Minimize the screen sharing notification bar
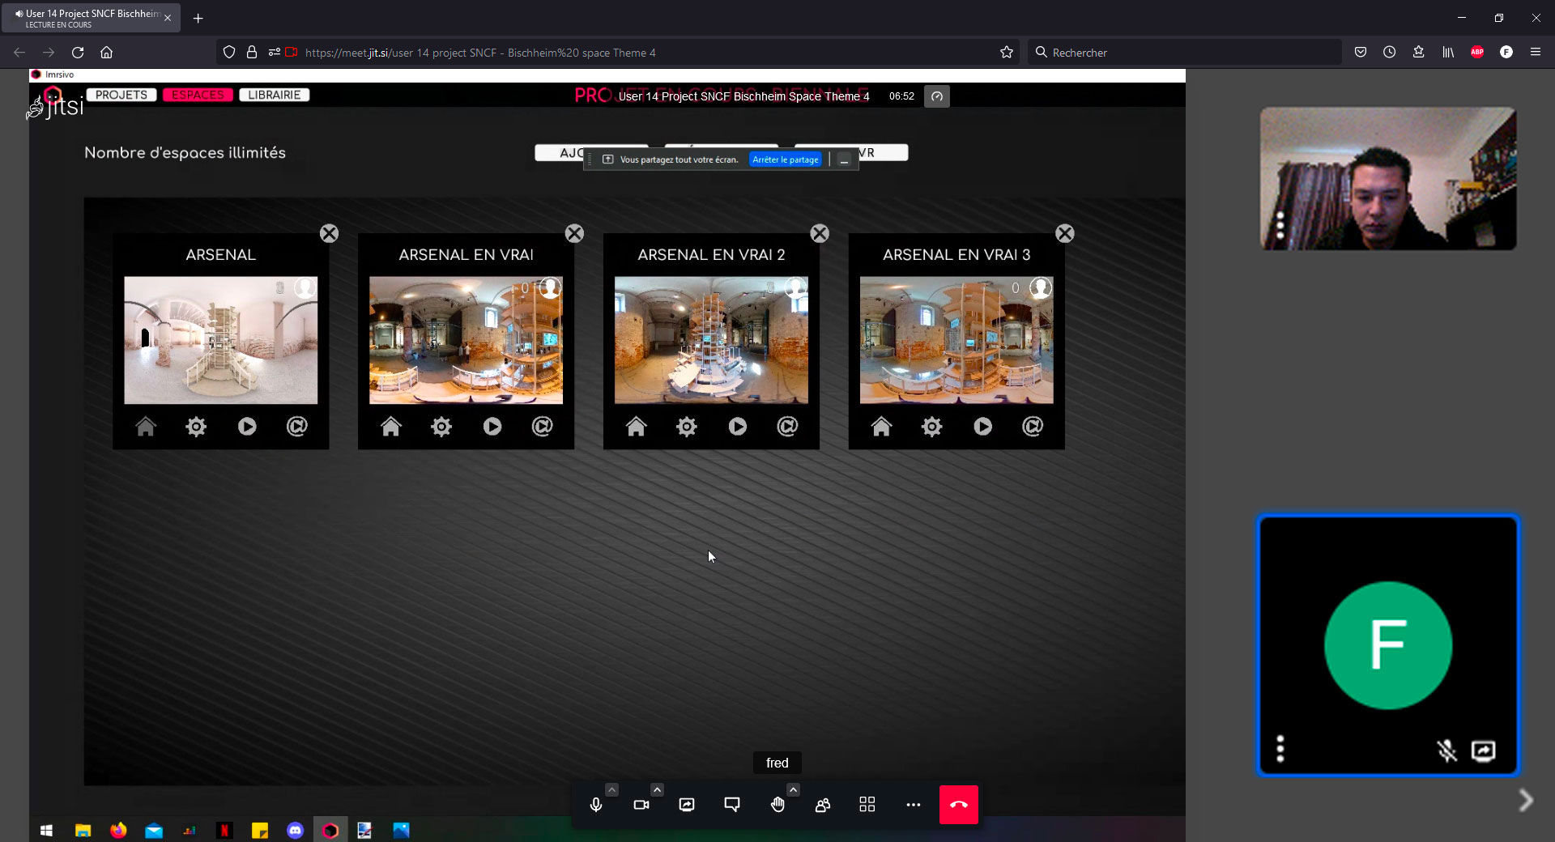 [x=844, y=159]
